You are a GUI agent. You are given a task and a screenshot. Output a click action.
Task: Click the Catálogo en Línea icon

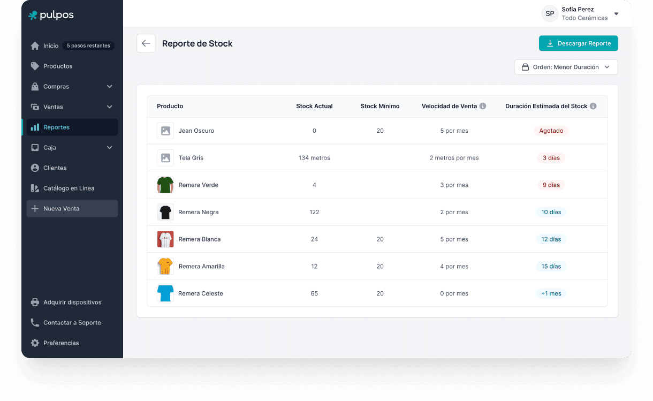point(35,188)
